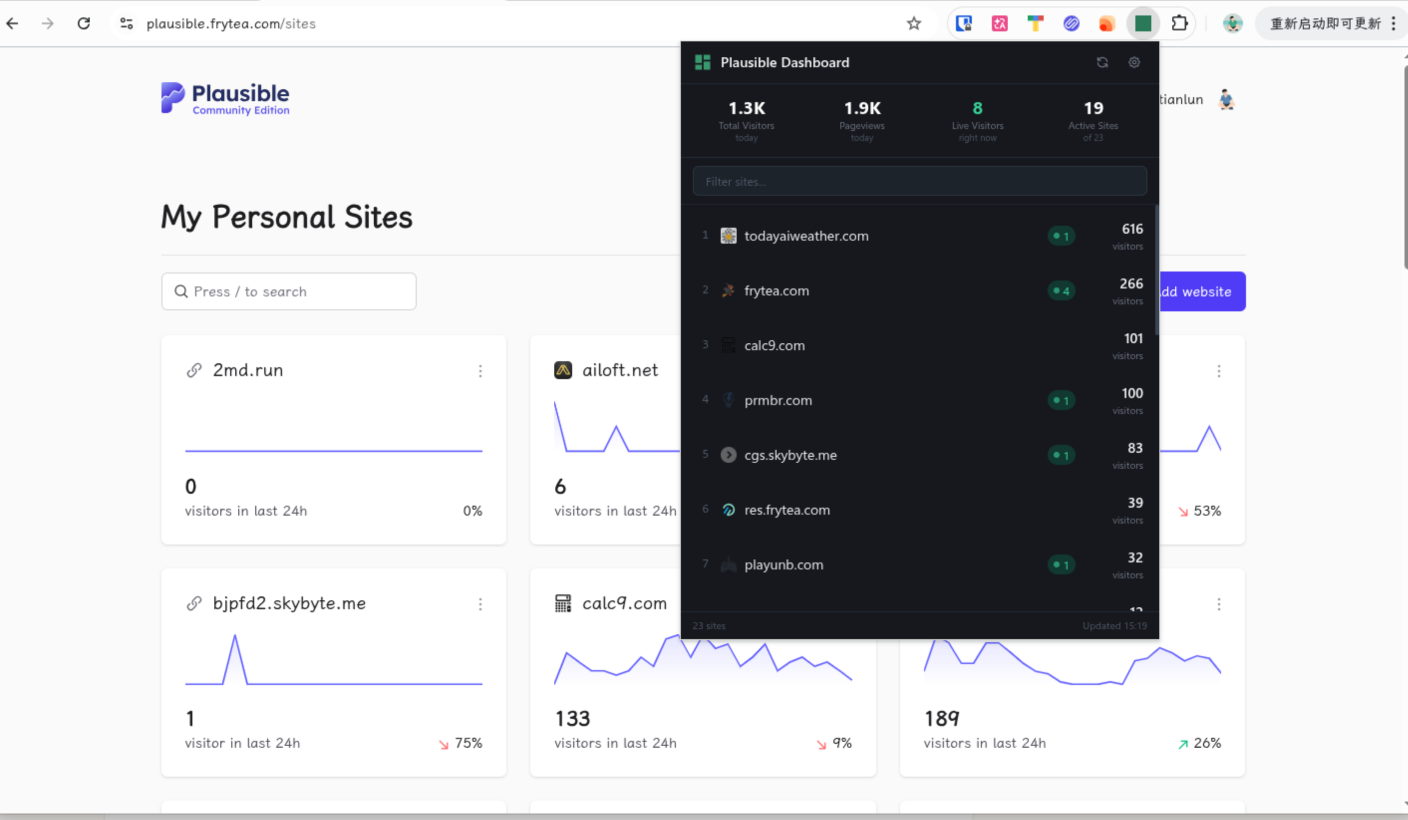Select frytea.com row in the popup list
The image size is (1408, 820).
click(776, 290)
